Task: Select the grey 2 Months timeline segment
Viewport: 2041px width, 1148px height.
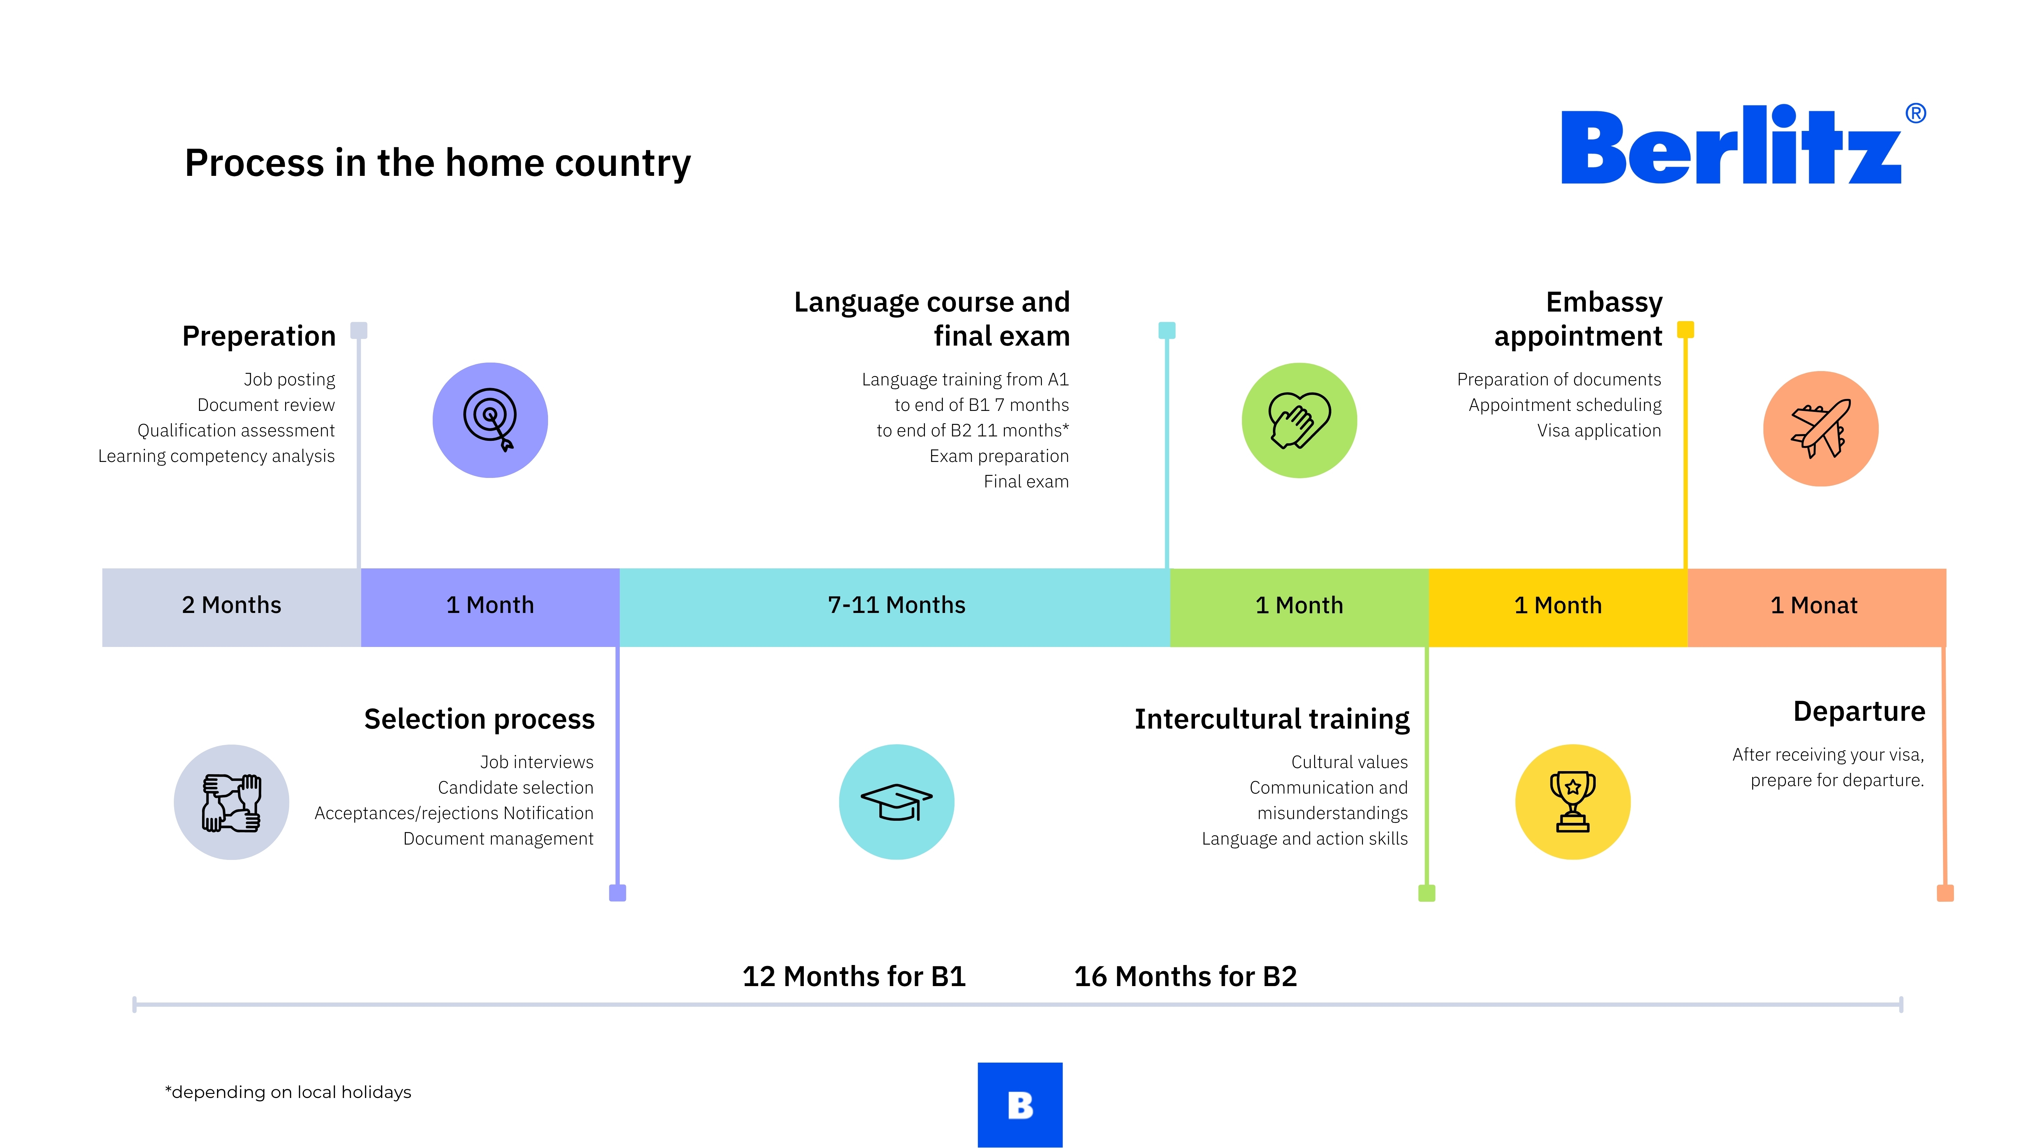Action: [231, 606]
